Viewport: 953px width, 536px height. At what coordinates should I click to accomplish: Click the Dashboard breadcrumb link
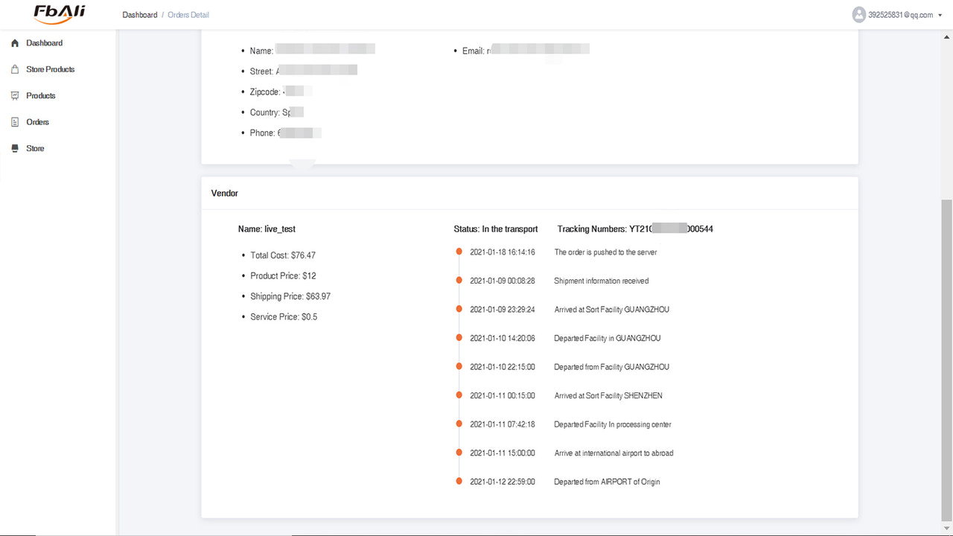139,14
